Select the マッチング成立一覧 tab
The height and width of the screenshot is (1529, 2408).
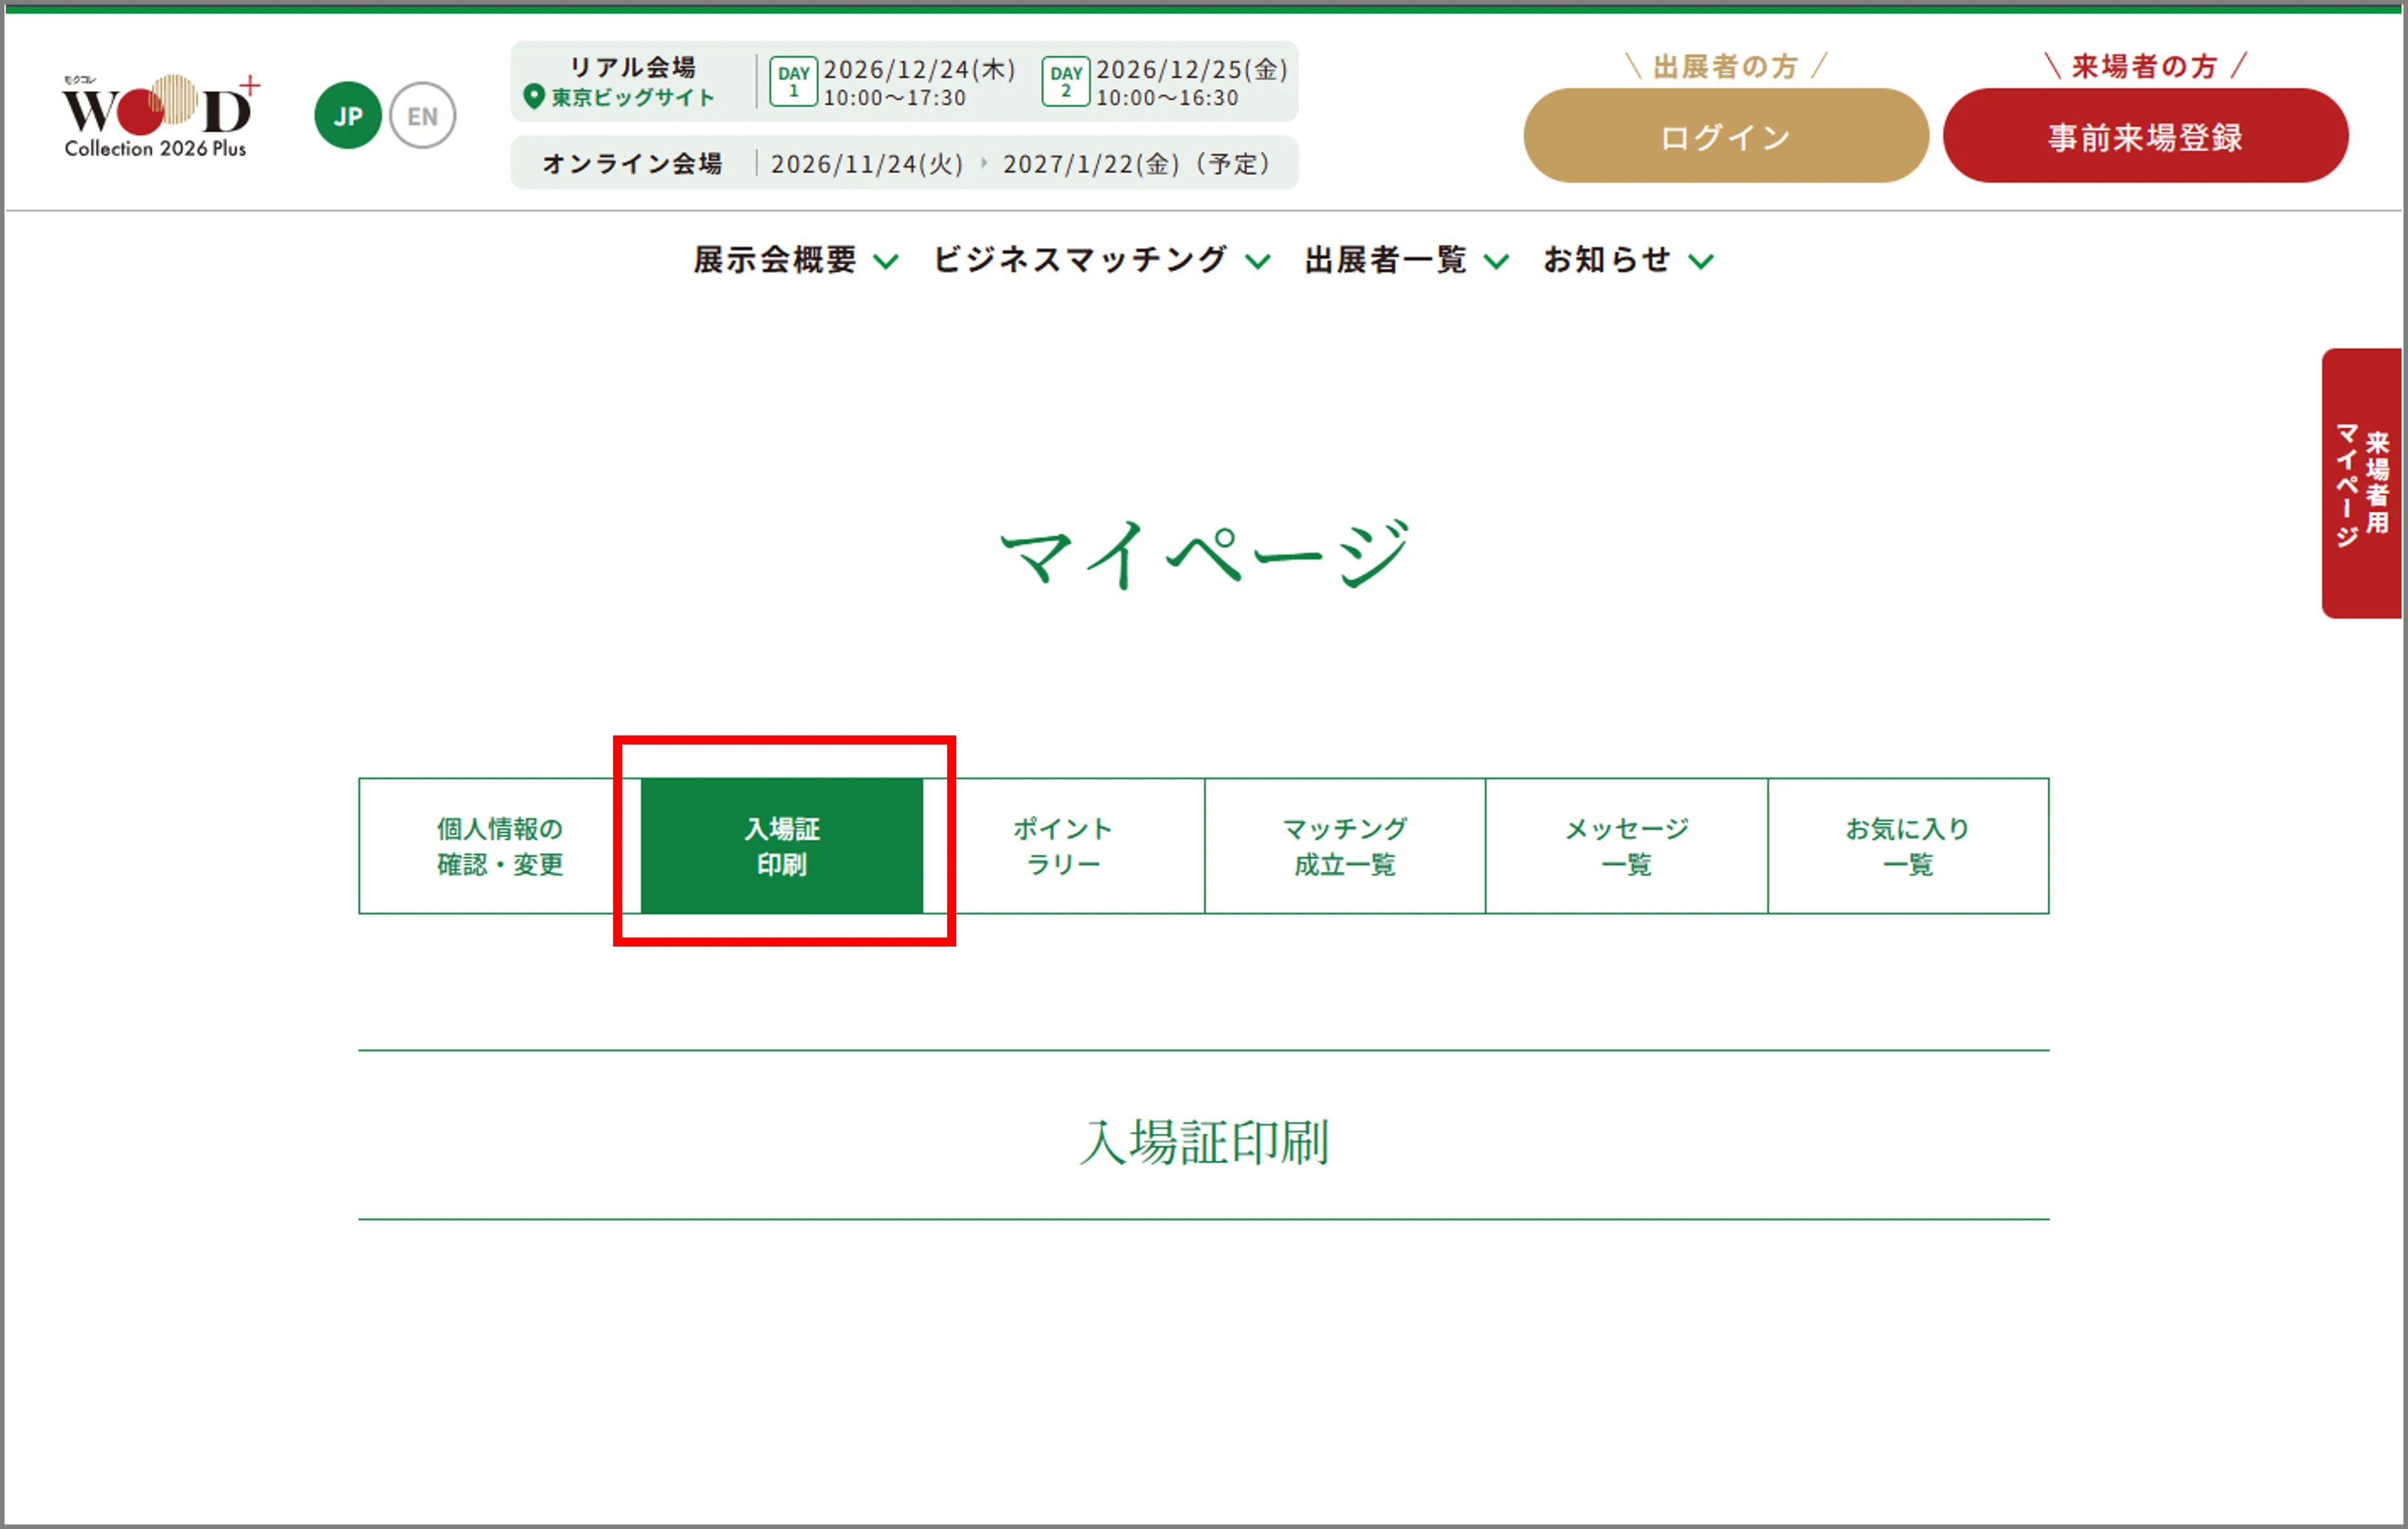click(x=1345, y=847)
